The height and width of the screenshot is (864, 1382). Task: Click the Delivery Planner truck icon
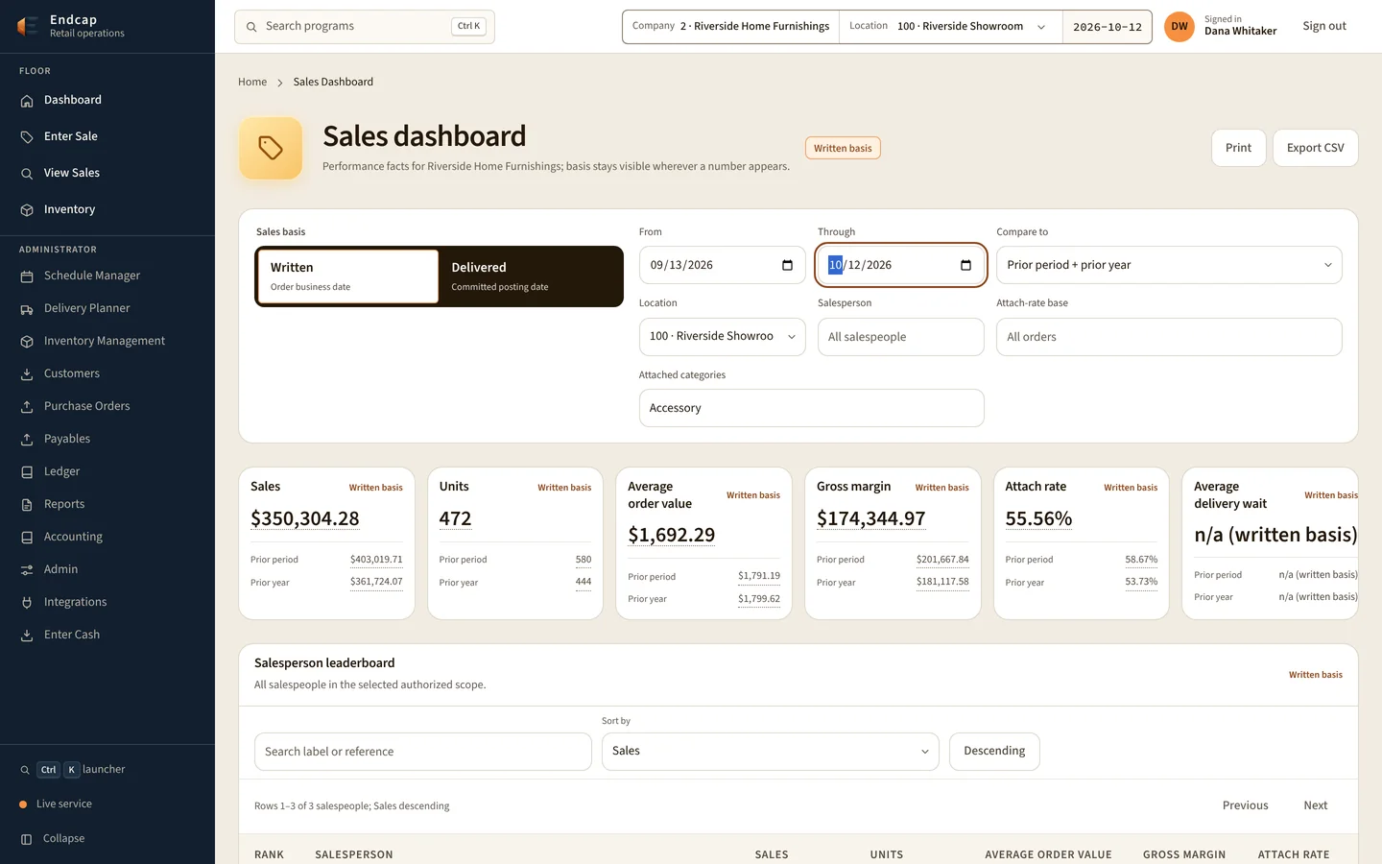[27, 309]
